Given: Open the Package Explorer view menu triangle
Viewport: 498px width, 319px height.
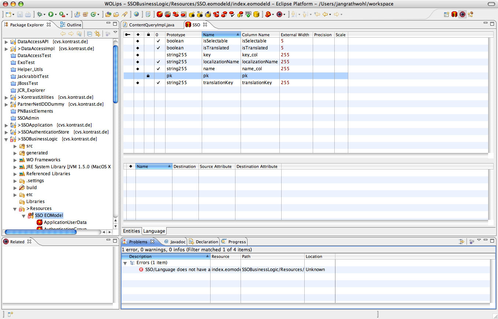Looking at the screenshot, I should [115, 32].
